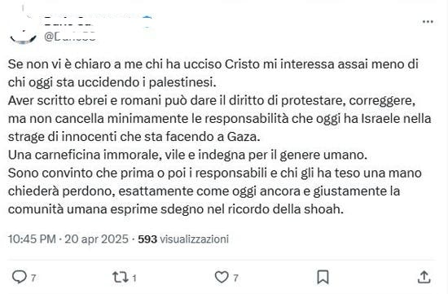Viewport: 448px width, 294px height.
Task: Click the blurred verified badge next to name
Action: click(147, 22)
